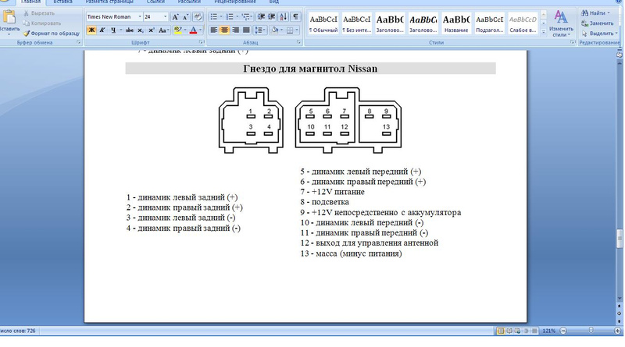The height and width of the screenshot is (347, 625).
Task: Click the Grow Font icon
Action: tap(175, 16)
